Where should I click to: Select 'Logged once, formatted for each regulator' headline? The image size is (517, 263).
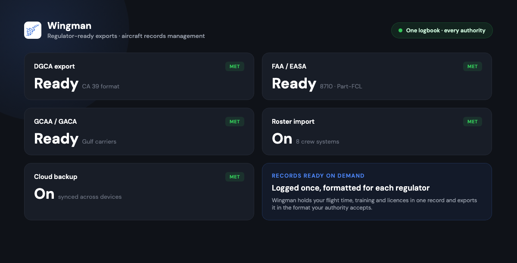click(x=351, y=188)
